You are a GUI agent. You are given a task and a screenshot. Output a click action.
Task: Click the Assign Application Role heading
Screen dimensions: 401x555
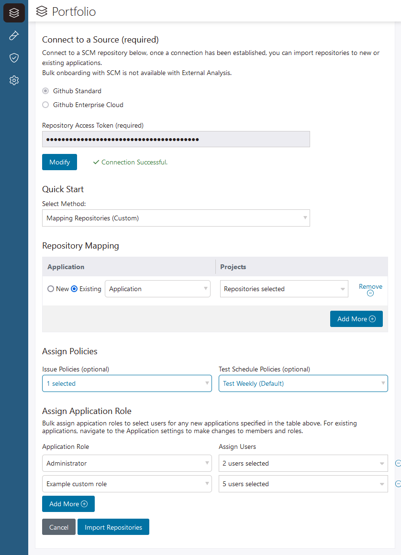pyautogui.click(x=87, y=411)
